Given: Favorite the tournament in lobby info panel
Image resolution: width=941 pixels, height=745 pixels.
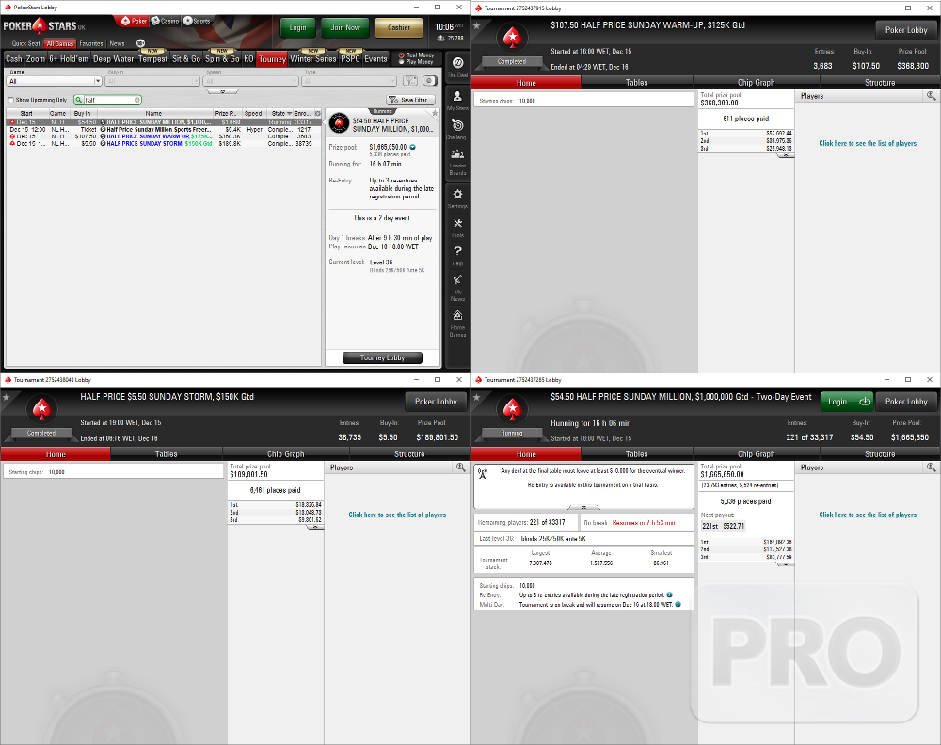Looking at the screenshot, I should point(435,113).
